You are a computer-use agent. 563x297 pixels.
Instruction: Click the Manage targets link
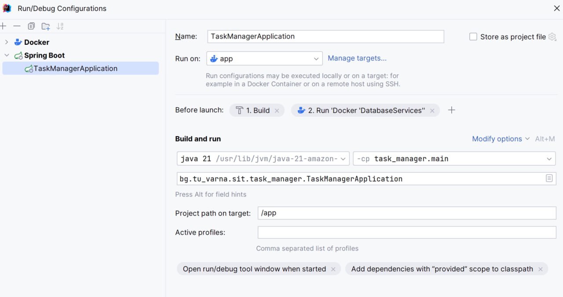(x=357, y=58)
